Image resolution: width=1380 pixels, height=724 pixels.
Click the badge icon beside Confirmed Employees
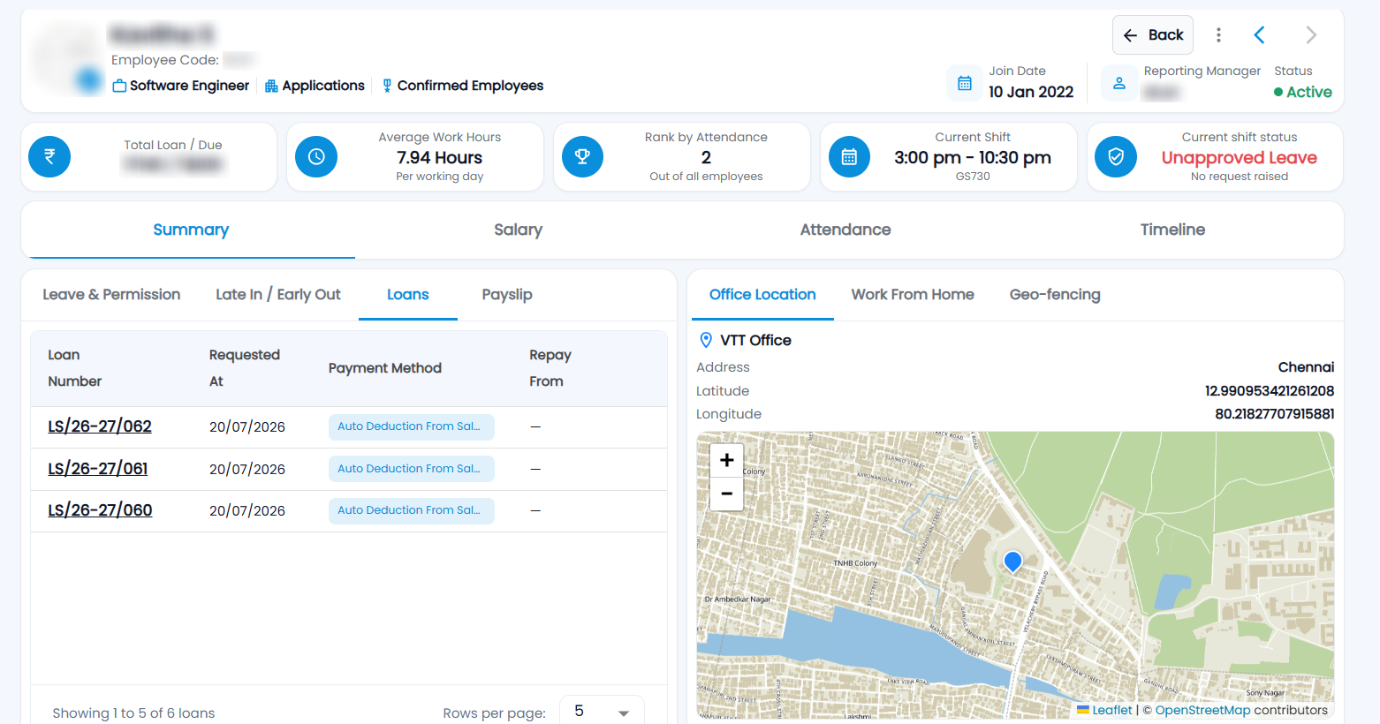pos(387,86)
